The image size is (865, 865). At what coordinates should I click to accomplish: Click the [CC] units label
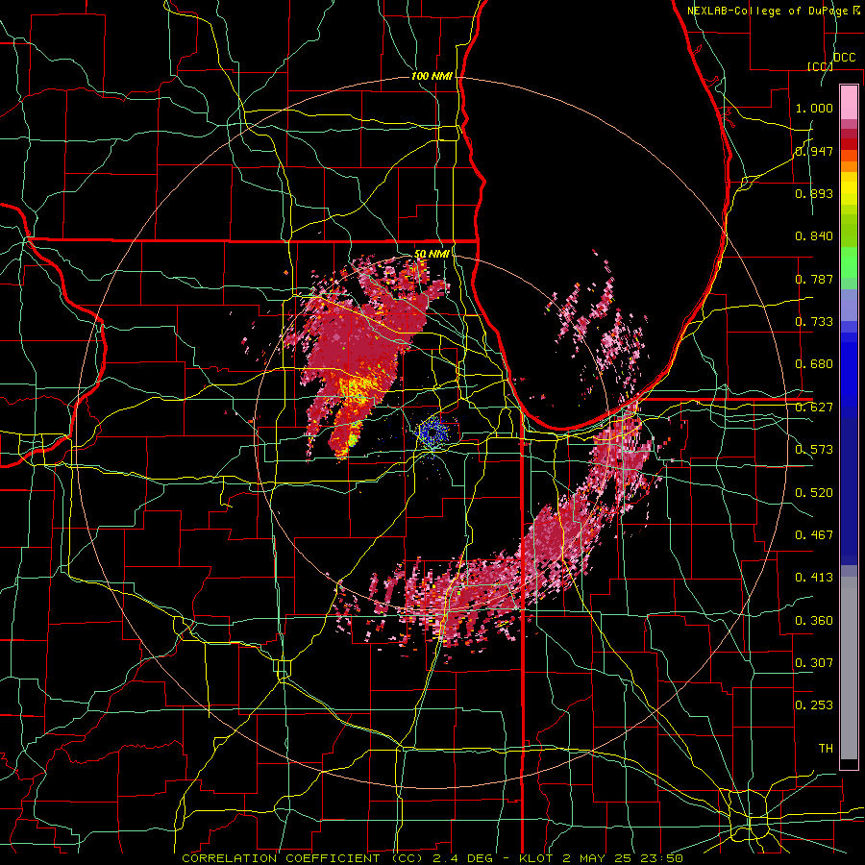pos(821,66)
